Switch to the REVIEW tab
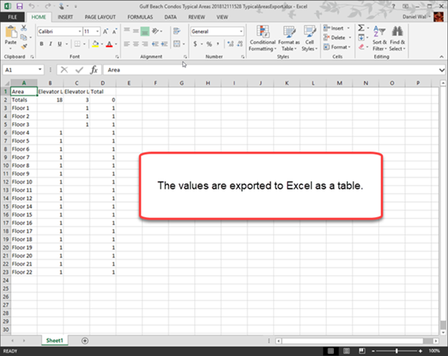448x356 pixels. point(196,17)
